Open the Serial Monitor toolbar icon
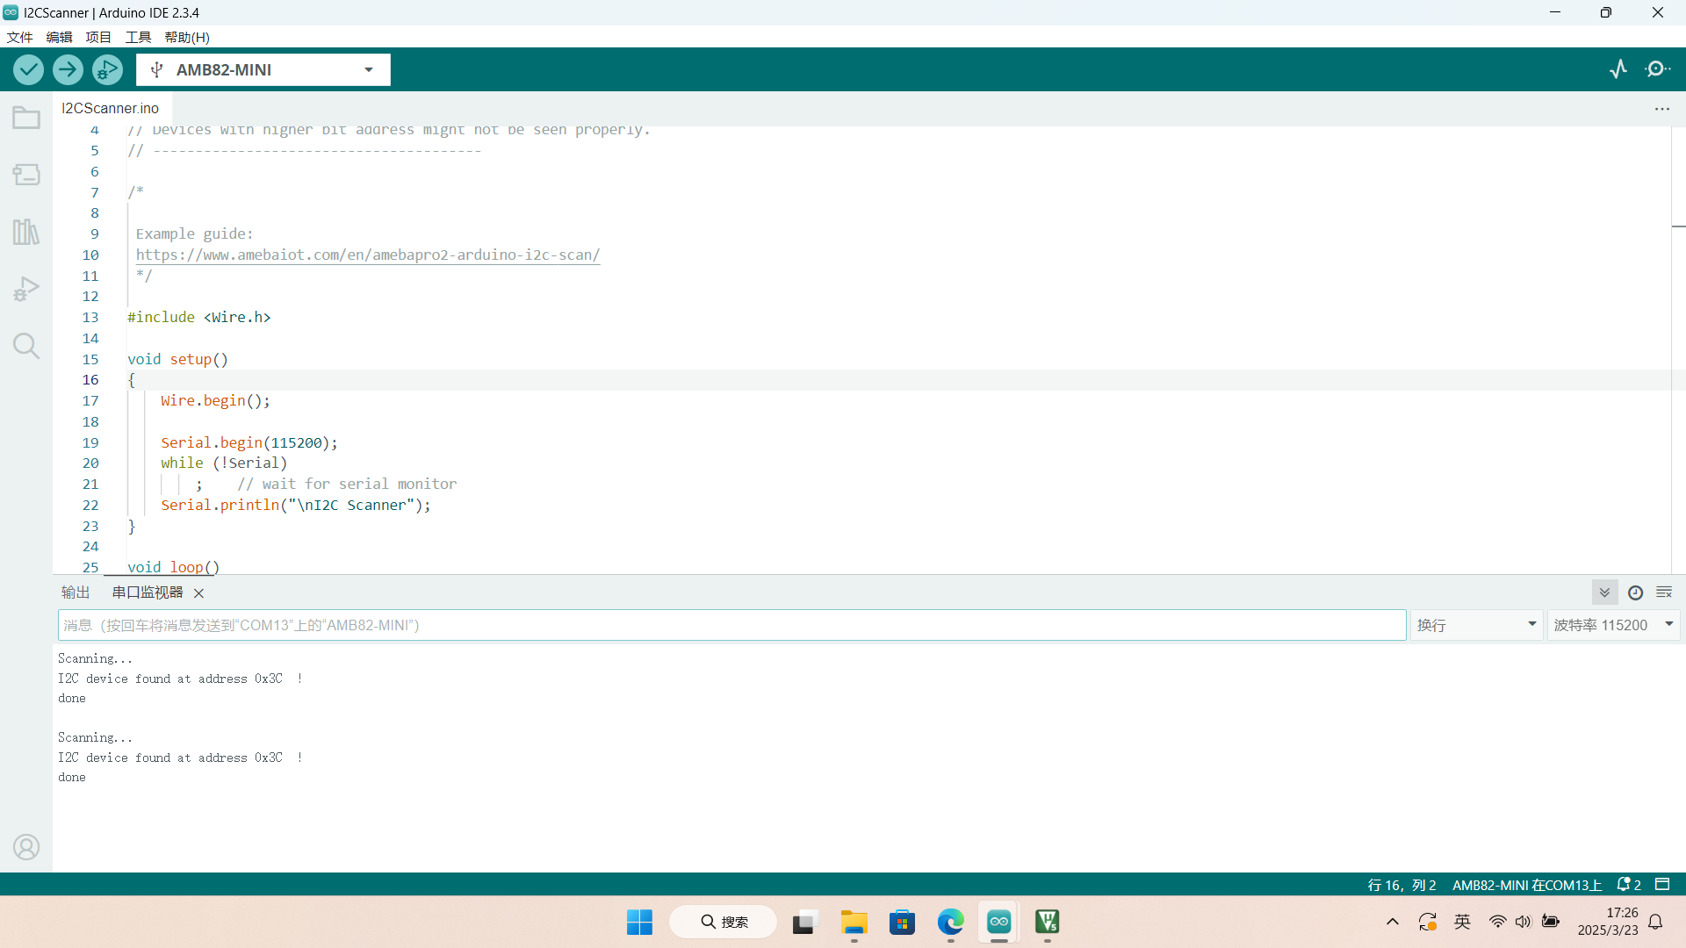The width and height of the screenshot is (1686, 948). pos(1658,69)
